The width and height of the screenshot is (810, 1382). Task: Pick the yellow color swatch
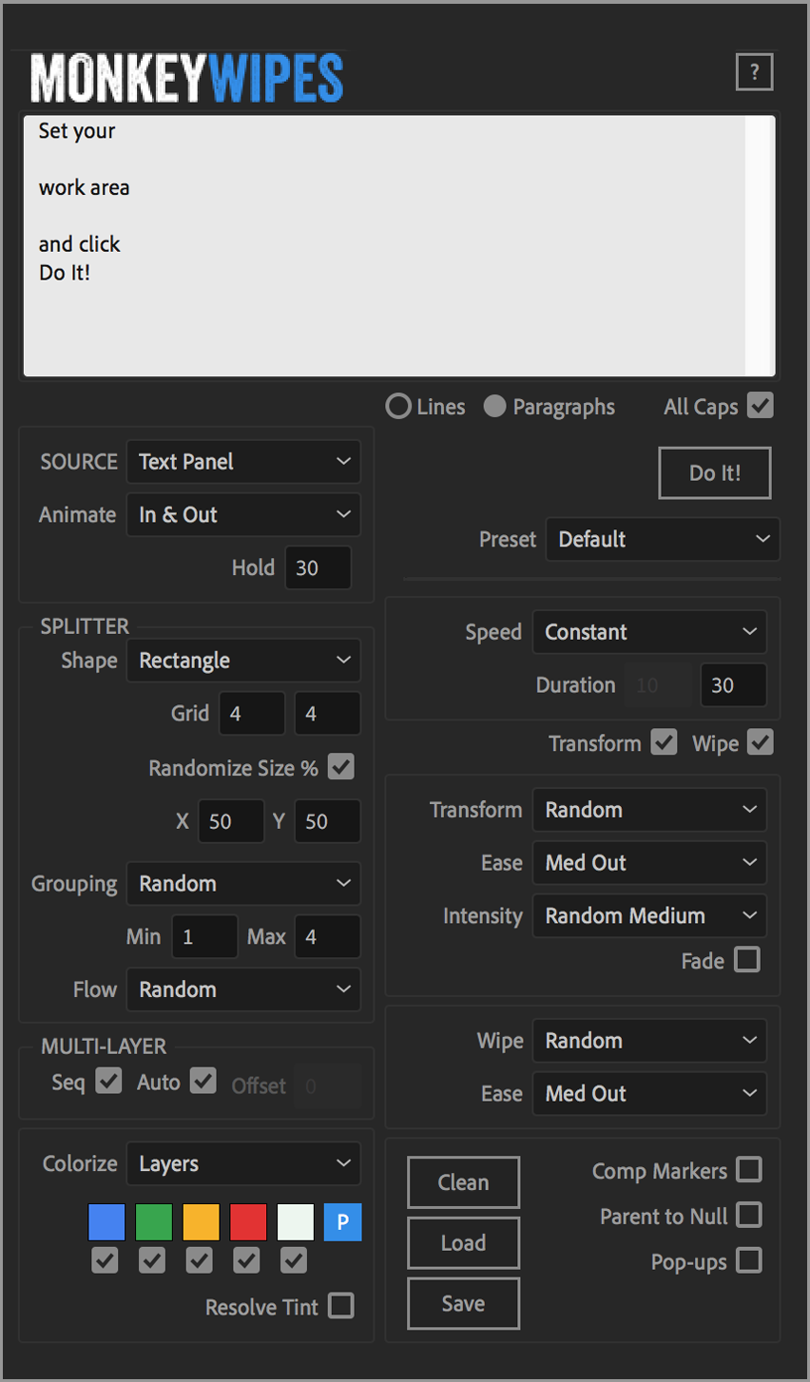201,1222
